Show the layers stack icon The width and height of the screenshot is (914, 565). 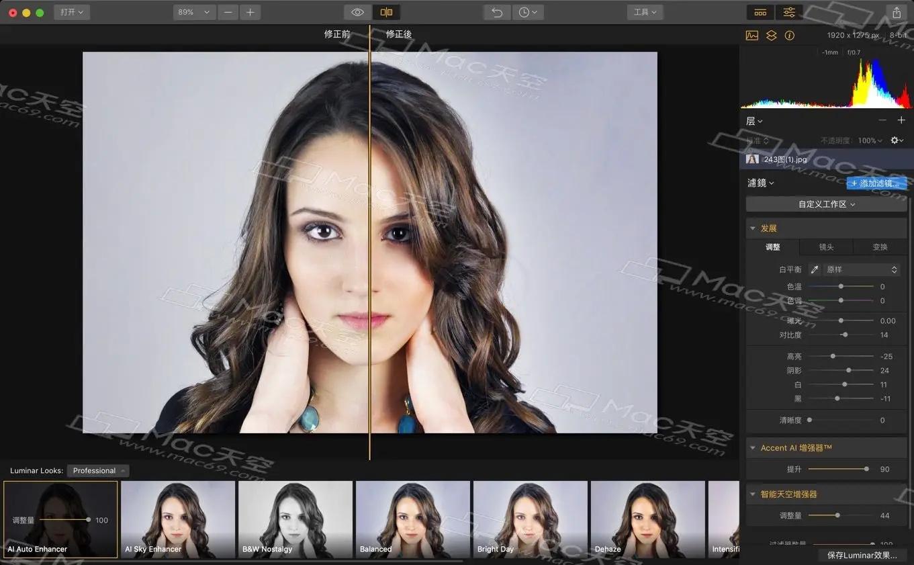pyautogui.click(x=772, y=36)
